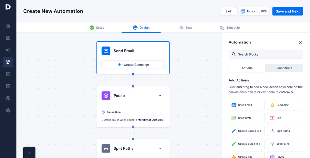Click the plus zoom button on canvas
310x158 pixels.
pos(29,153)
